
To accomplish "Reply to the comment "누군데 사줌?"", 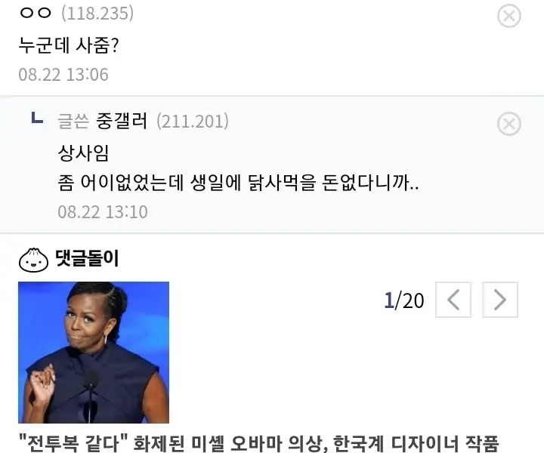I will pos(68,45).
